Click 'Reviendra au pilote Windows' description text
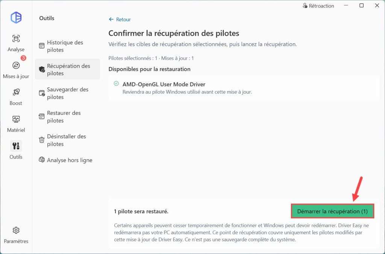The width and height of the screenshot is (385, 254). tap(187, 92)
